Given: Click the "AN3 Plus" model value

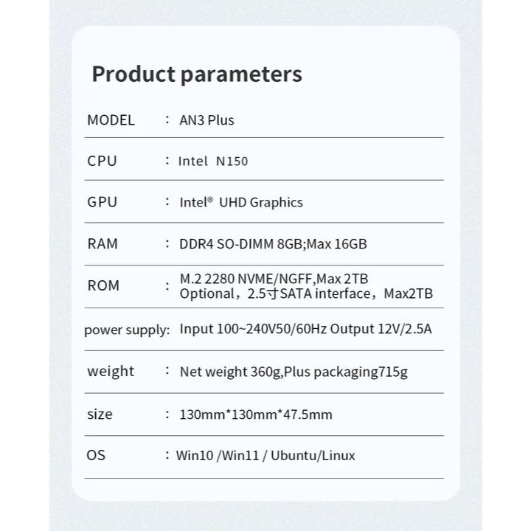Looking at the screenshot, I should tap(207, 120).
